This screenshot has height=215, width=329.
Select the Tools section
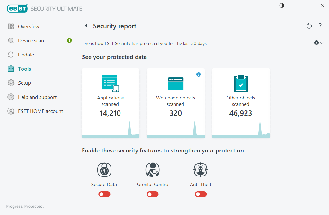click(x=24, y=69)
